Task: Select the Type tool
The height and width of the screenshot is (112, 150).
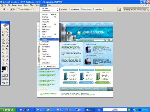Action: point(7,53)
